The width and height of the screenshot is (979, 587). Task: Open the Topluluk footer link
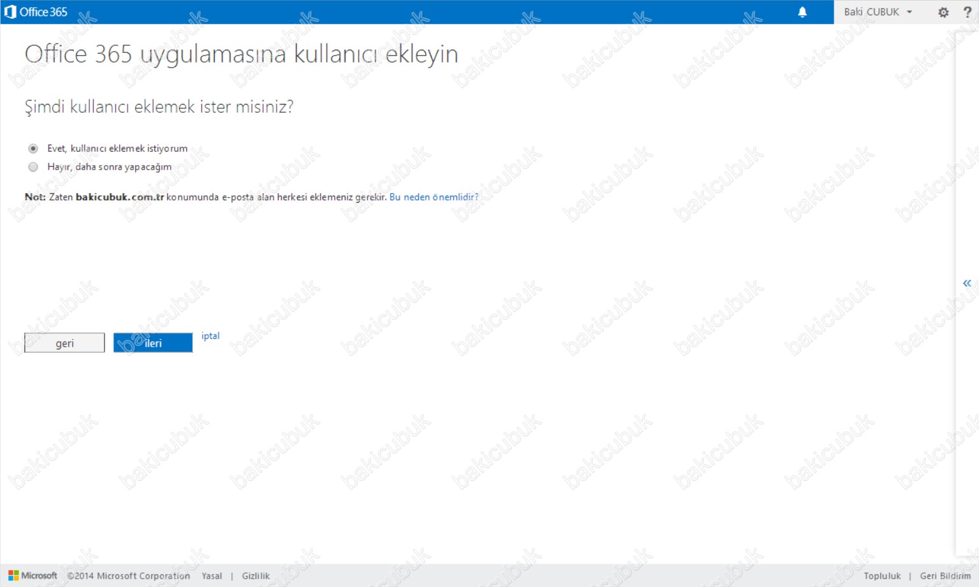coord(882,576)
